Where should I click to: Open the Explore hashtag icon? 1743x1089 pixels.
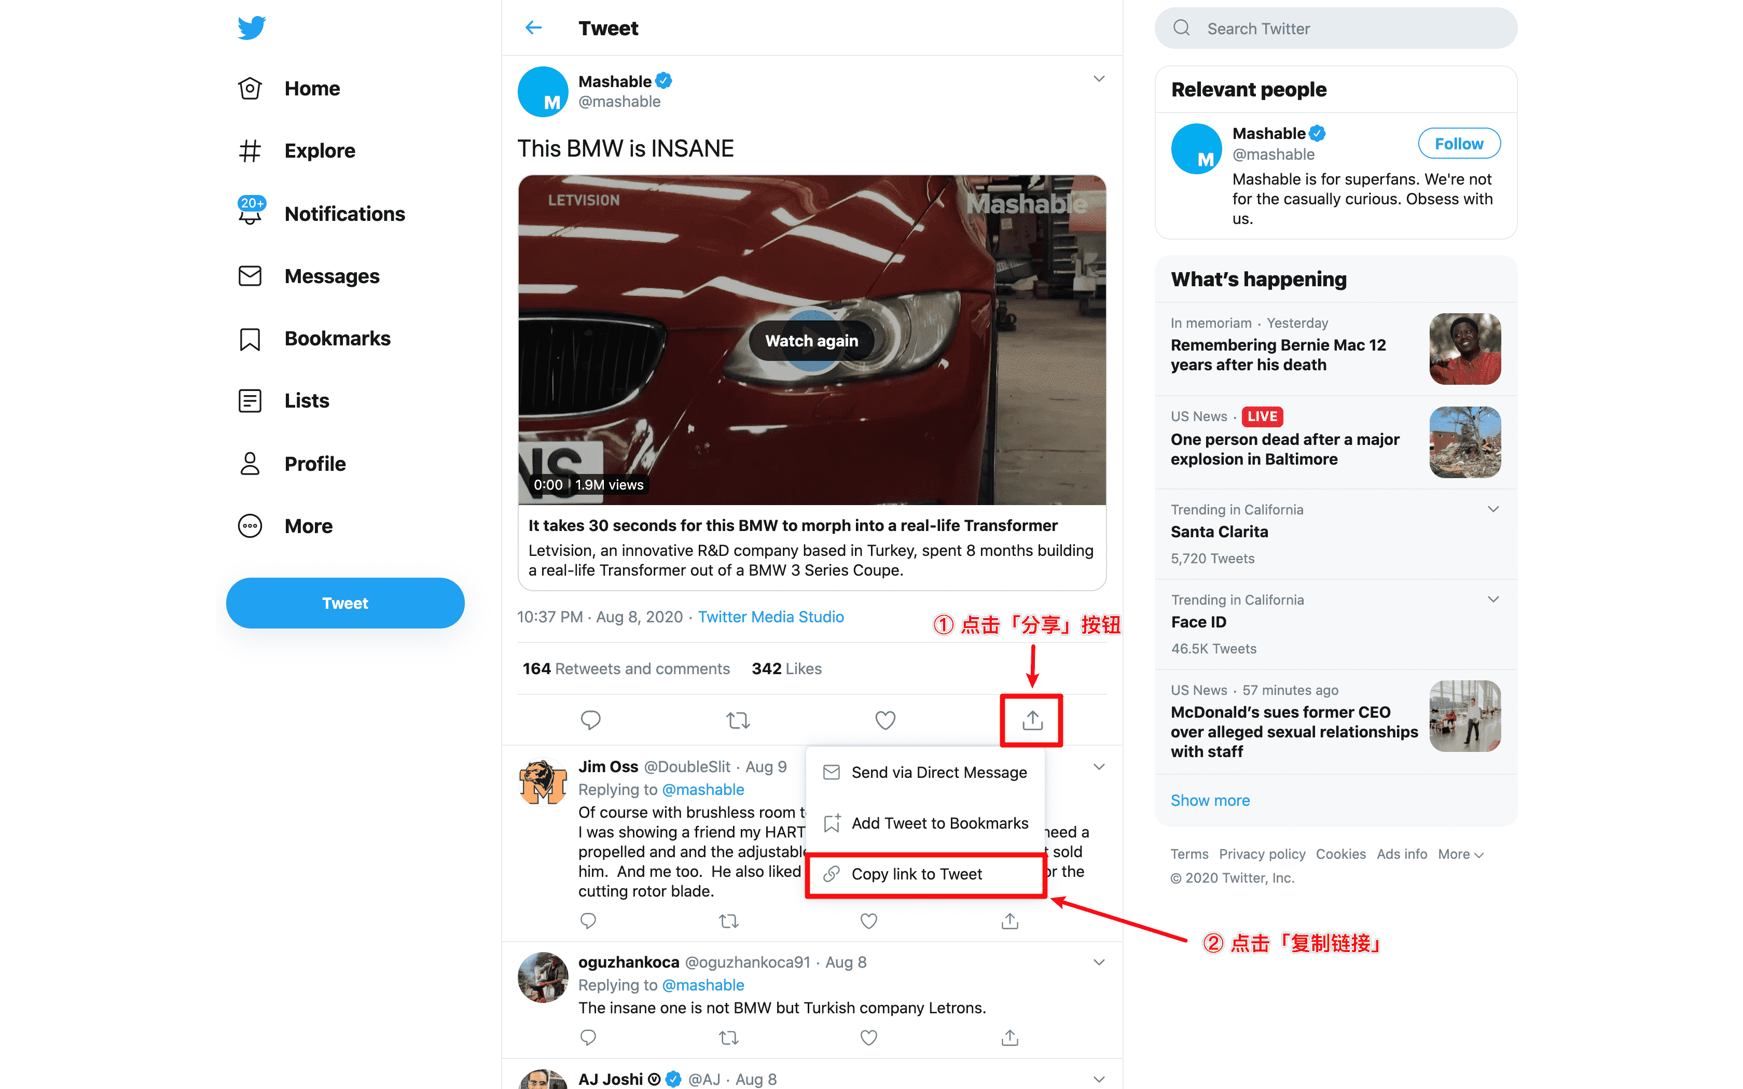(x=250, y=150)
